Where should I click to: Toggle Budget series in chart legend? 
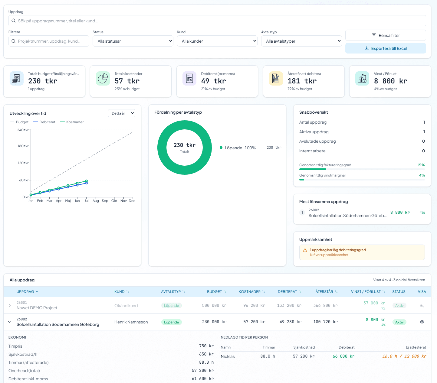point(19,122)
